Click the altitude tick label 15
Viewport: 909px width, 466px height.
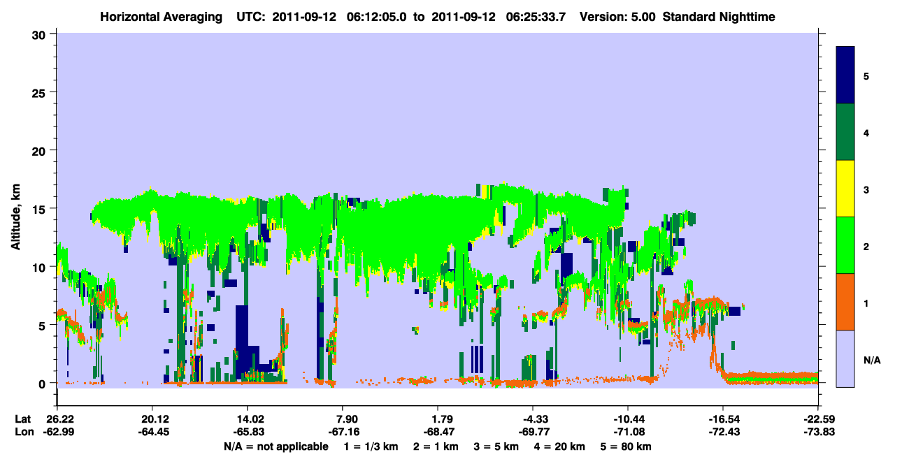tap(41, 209)
